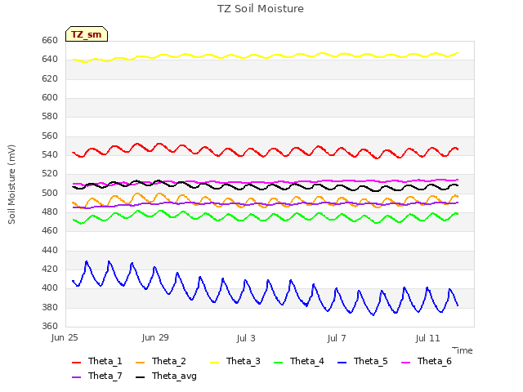Click the Jul 7 x-axis tick label
Viewport: 523px width, 392px height.
click(337, 338)
